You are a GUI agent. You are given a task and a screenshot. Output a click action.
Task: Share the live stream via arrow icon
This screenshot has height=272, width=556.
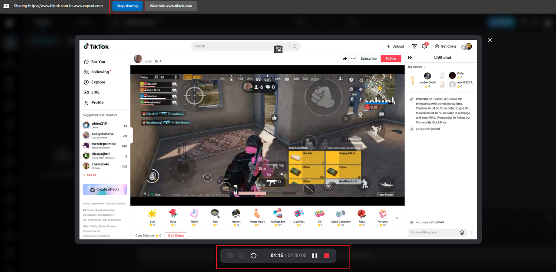tap(345, 58)
